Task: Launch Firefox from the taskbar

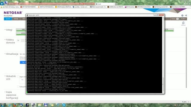Action: pyautogui.click(x=15, y=105)
